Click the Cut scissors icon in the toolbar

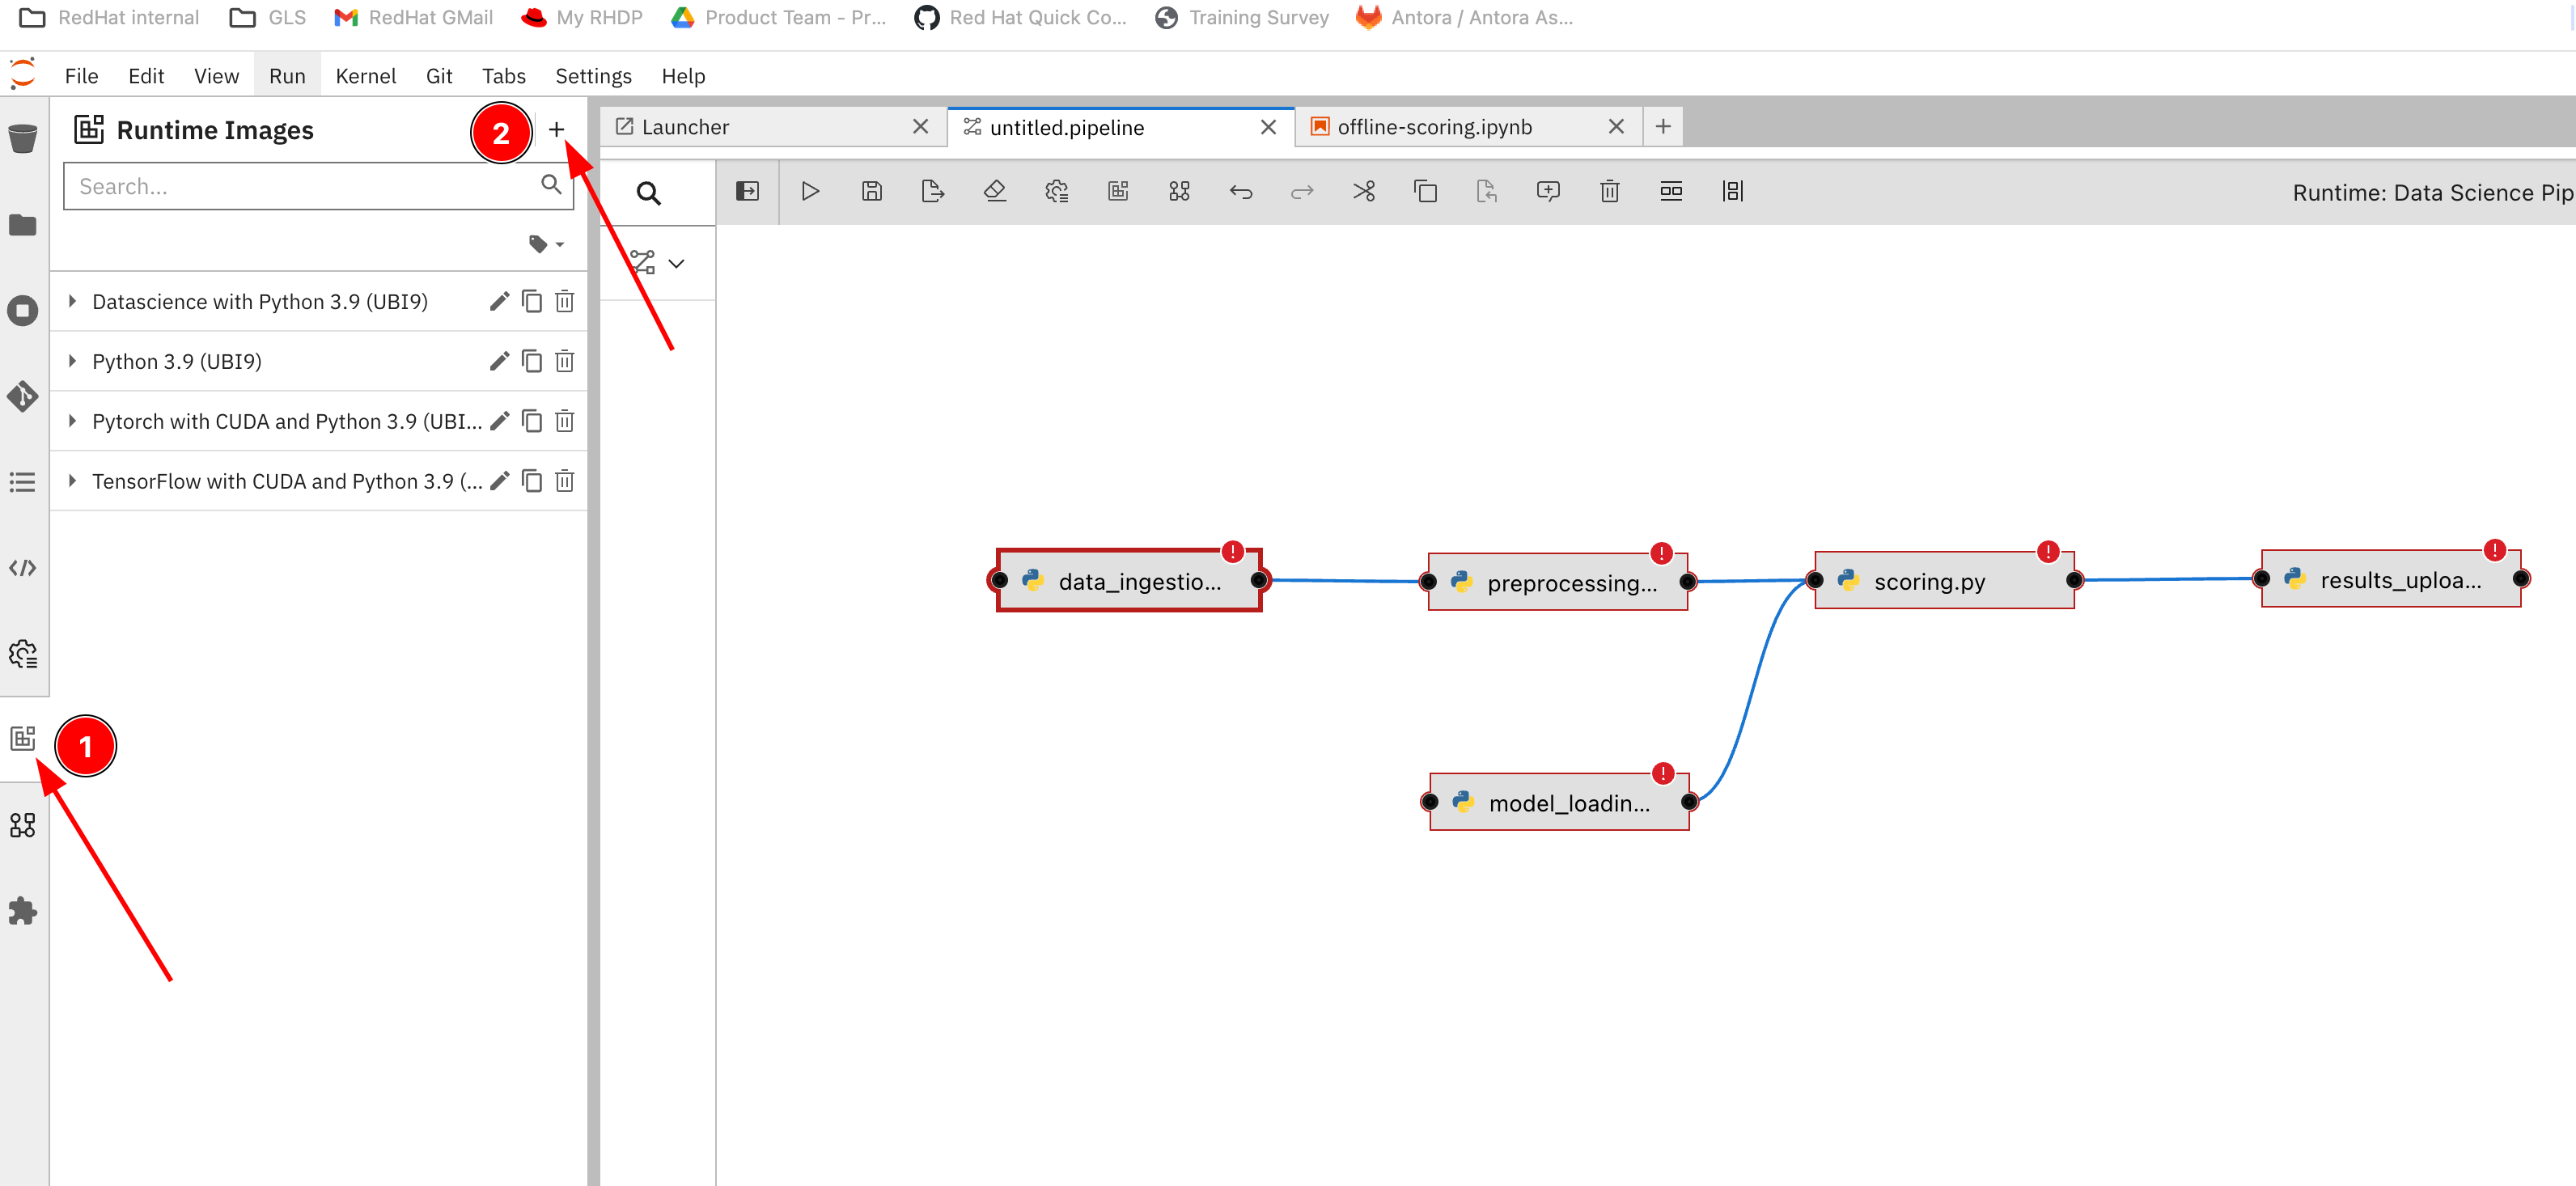[1364, 191]
